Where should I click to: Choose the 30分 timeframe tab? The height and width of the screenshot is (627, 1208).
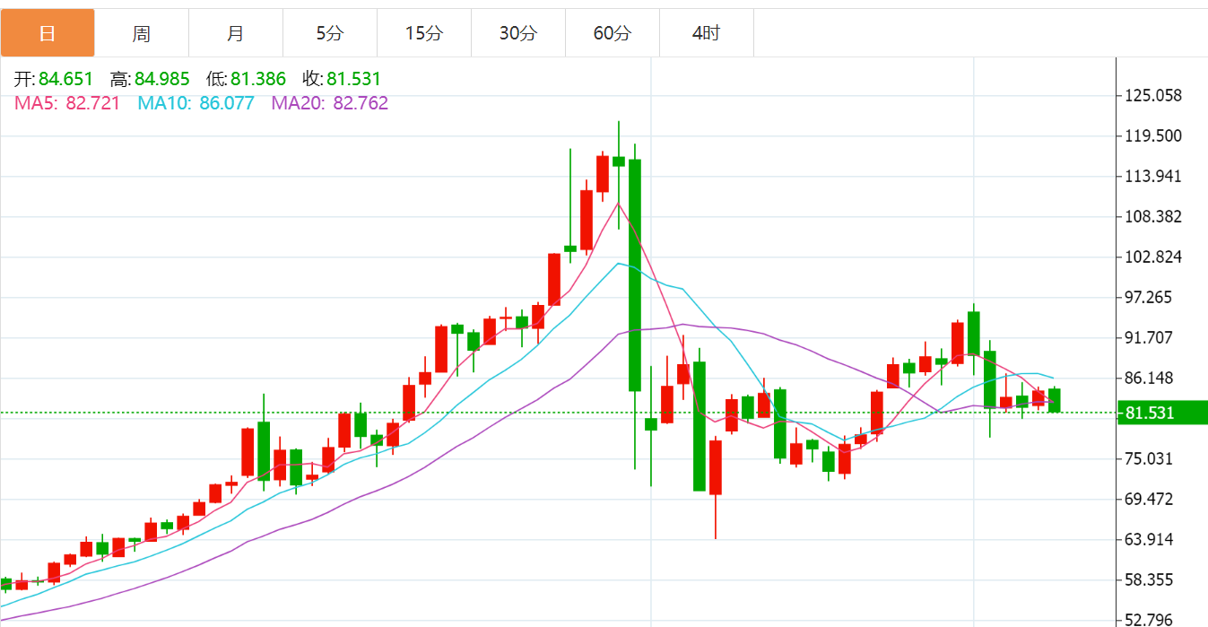click(x=517, y=34)
